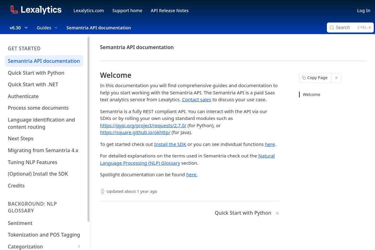The image size is (375, 250).
Task: Click the sidebar vertical scrollbar
Action: click(x=88, y=129)
